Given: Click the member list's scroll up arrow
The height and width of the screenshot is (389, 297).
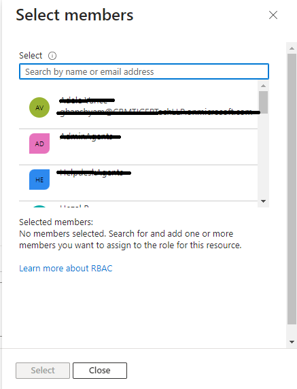Looking at the screenshot, I should click(x=263, y=86).
